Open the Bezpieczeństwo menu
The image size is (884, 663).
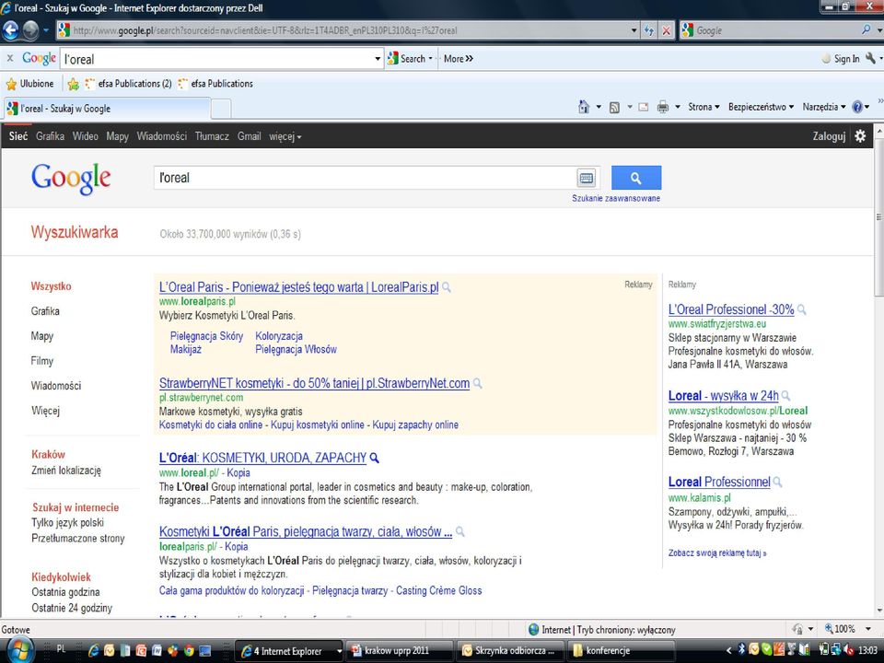point(761,107)
